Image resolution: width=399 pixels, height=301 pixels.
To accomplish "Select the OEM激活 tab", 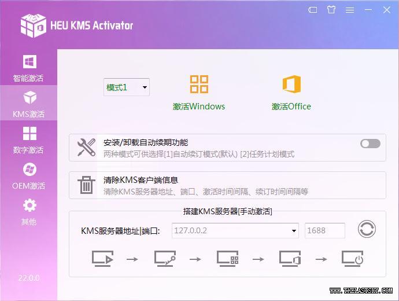I will pyautogui.click(x=28, y=176).
